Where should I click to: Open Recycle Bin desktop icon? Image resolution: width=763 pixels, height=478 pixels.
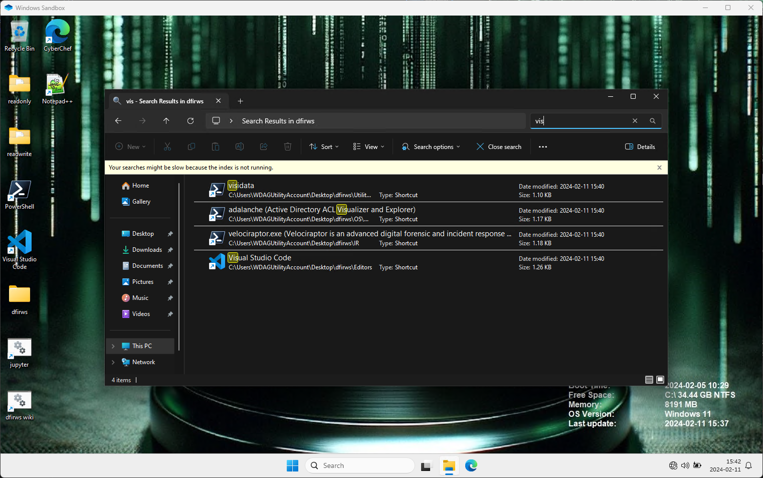20,36
